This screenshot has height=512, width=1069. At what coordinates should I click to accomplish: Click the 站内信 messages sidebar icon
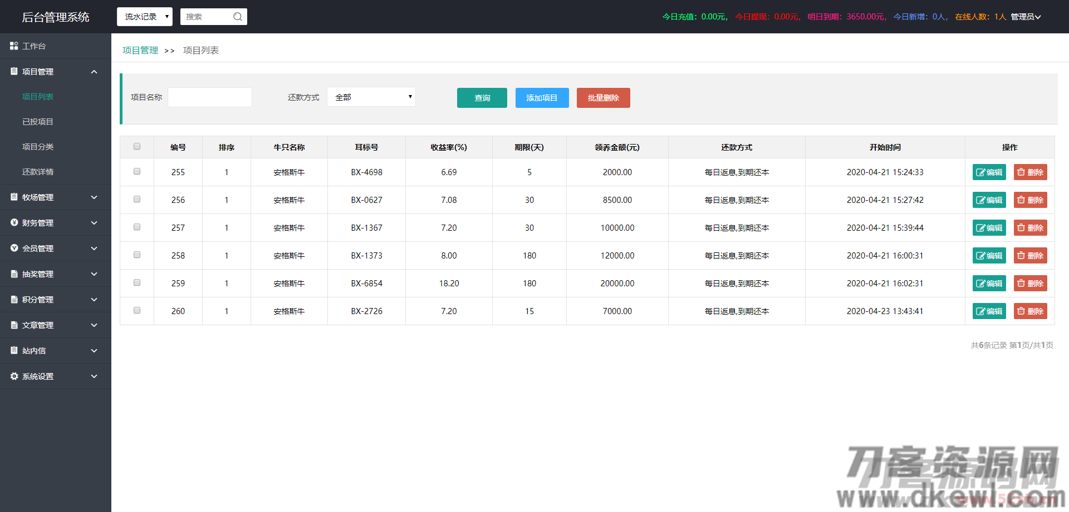(x=13, y=350)
